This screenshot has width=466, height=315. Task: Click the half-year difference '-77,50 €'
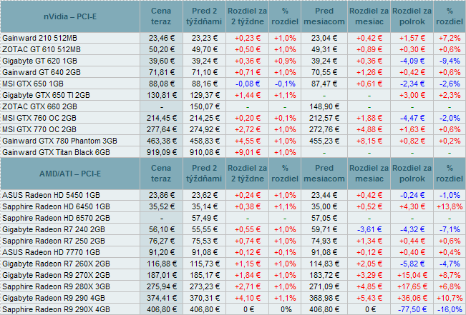(412, 309)
